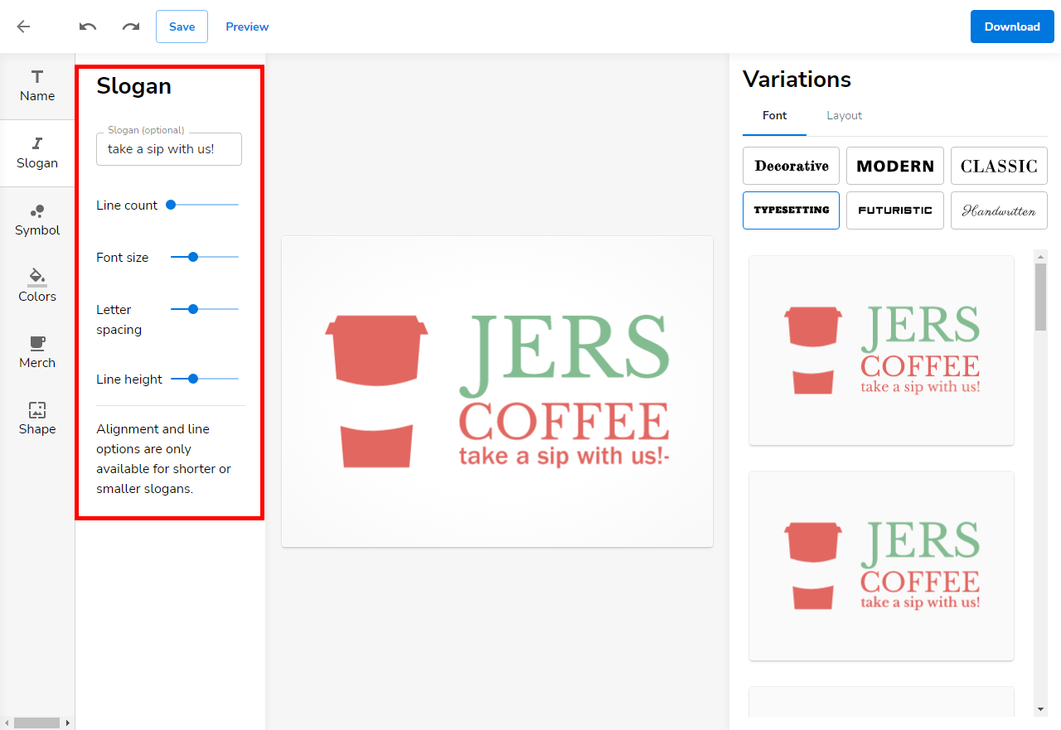
Task: Click the 'Alignment and line options' note
Action: [x=164, y=459]
